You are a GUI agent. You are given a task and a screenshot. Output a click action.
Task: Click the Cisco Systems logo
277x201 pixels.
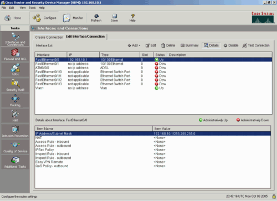(x=263, y=18)
